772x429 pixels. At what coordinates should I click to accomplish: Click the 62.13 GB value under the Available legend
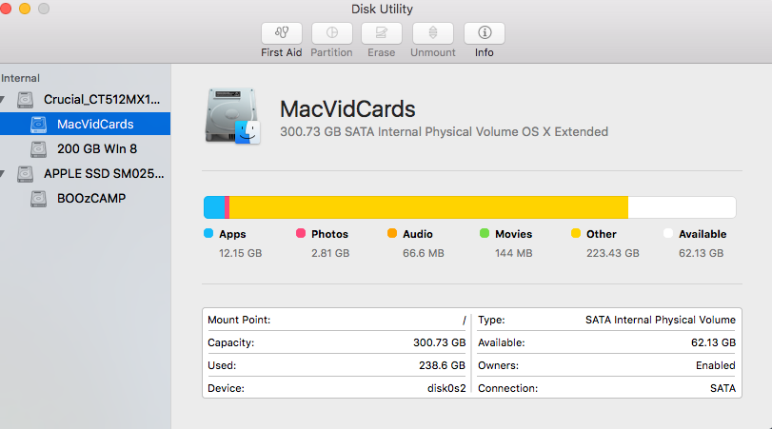click(702, 253)
